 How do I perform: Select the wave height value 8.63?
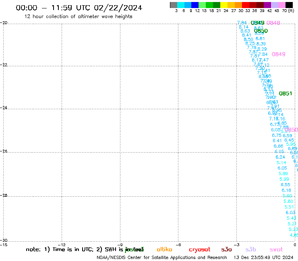click(x=245, y=31)
